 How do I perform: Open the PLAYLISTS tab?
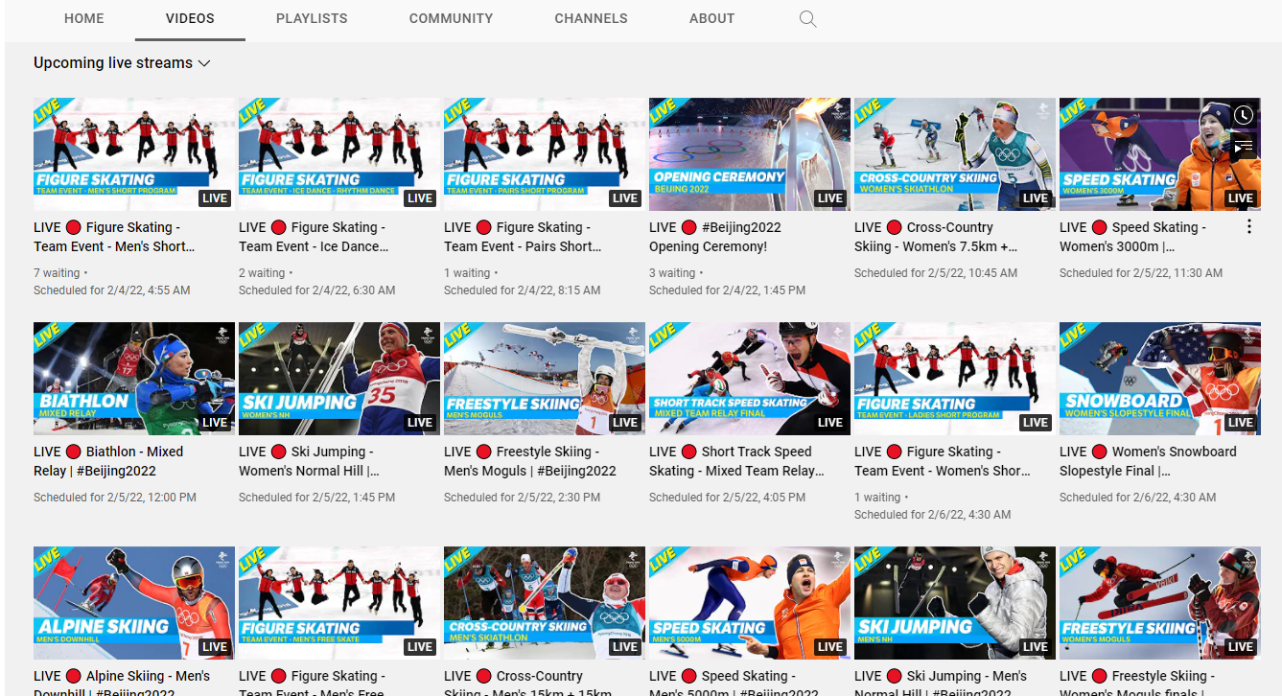click(x=312, y=18)
